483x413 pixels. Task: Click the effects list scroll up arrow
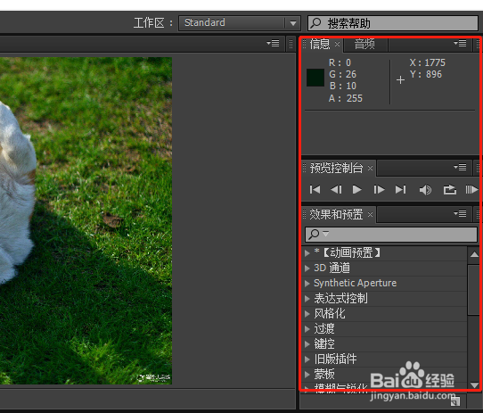click(474, 255)
